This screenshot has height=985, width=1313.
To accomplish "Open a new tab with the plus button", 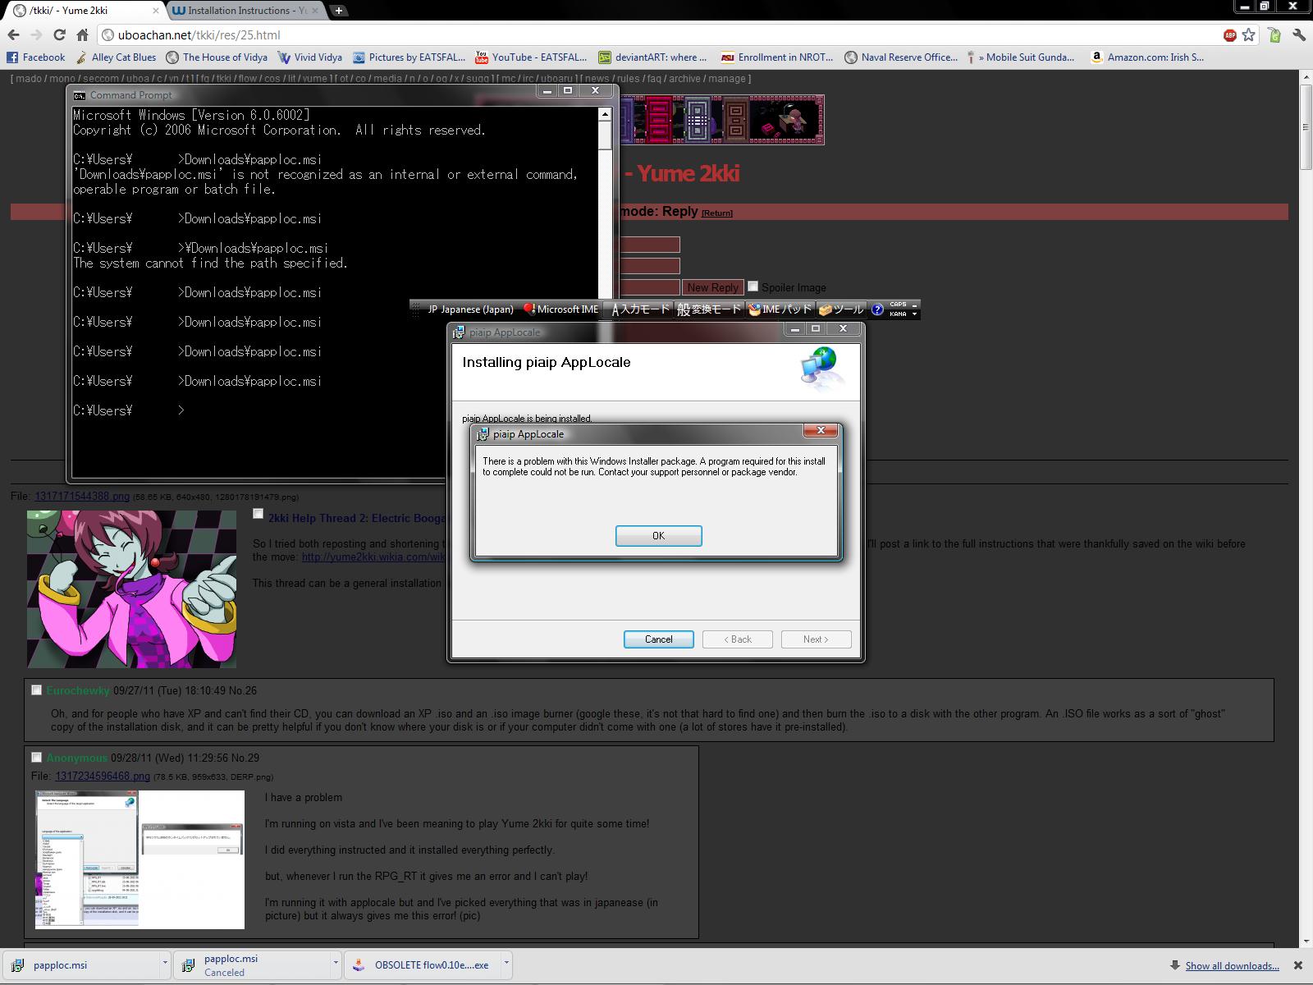I will [x=339, y=11].
